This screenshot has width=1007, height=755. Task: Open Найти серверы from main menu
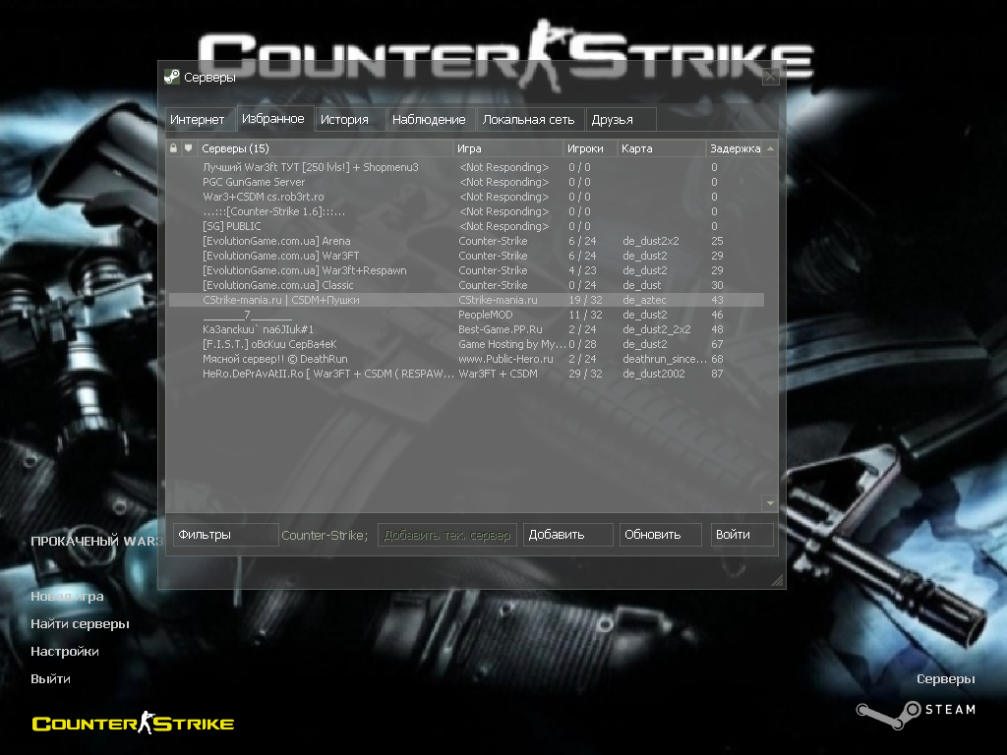pos(80,624)
